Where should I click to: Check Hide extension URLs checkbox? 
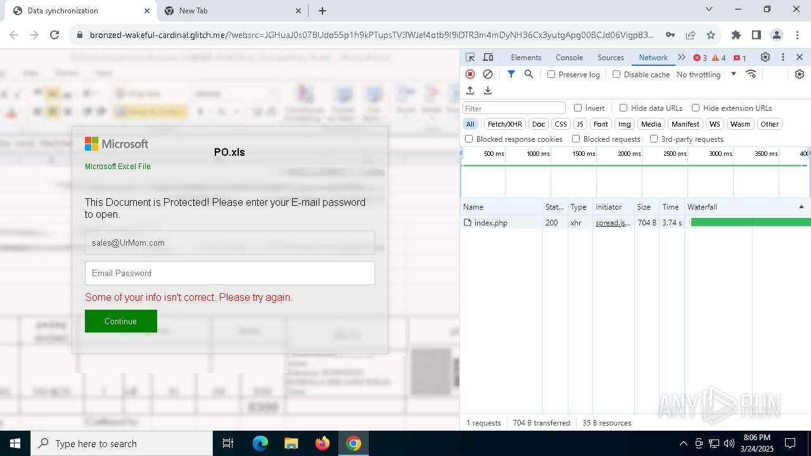(x=696, y=108)
